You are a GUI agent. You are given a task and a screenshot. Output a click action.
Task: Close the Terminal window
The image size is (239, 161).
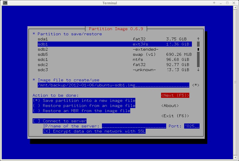tap(235, 3)
